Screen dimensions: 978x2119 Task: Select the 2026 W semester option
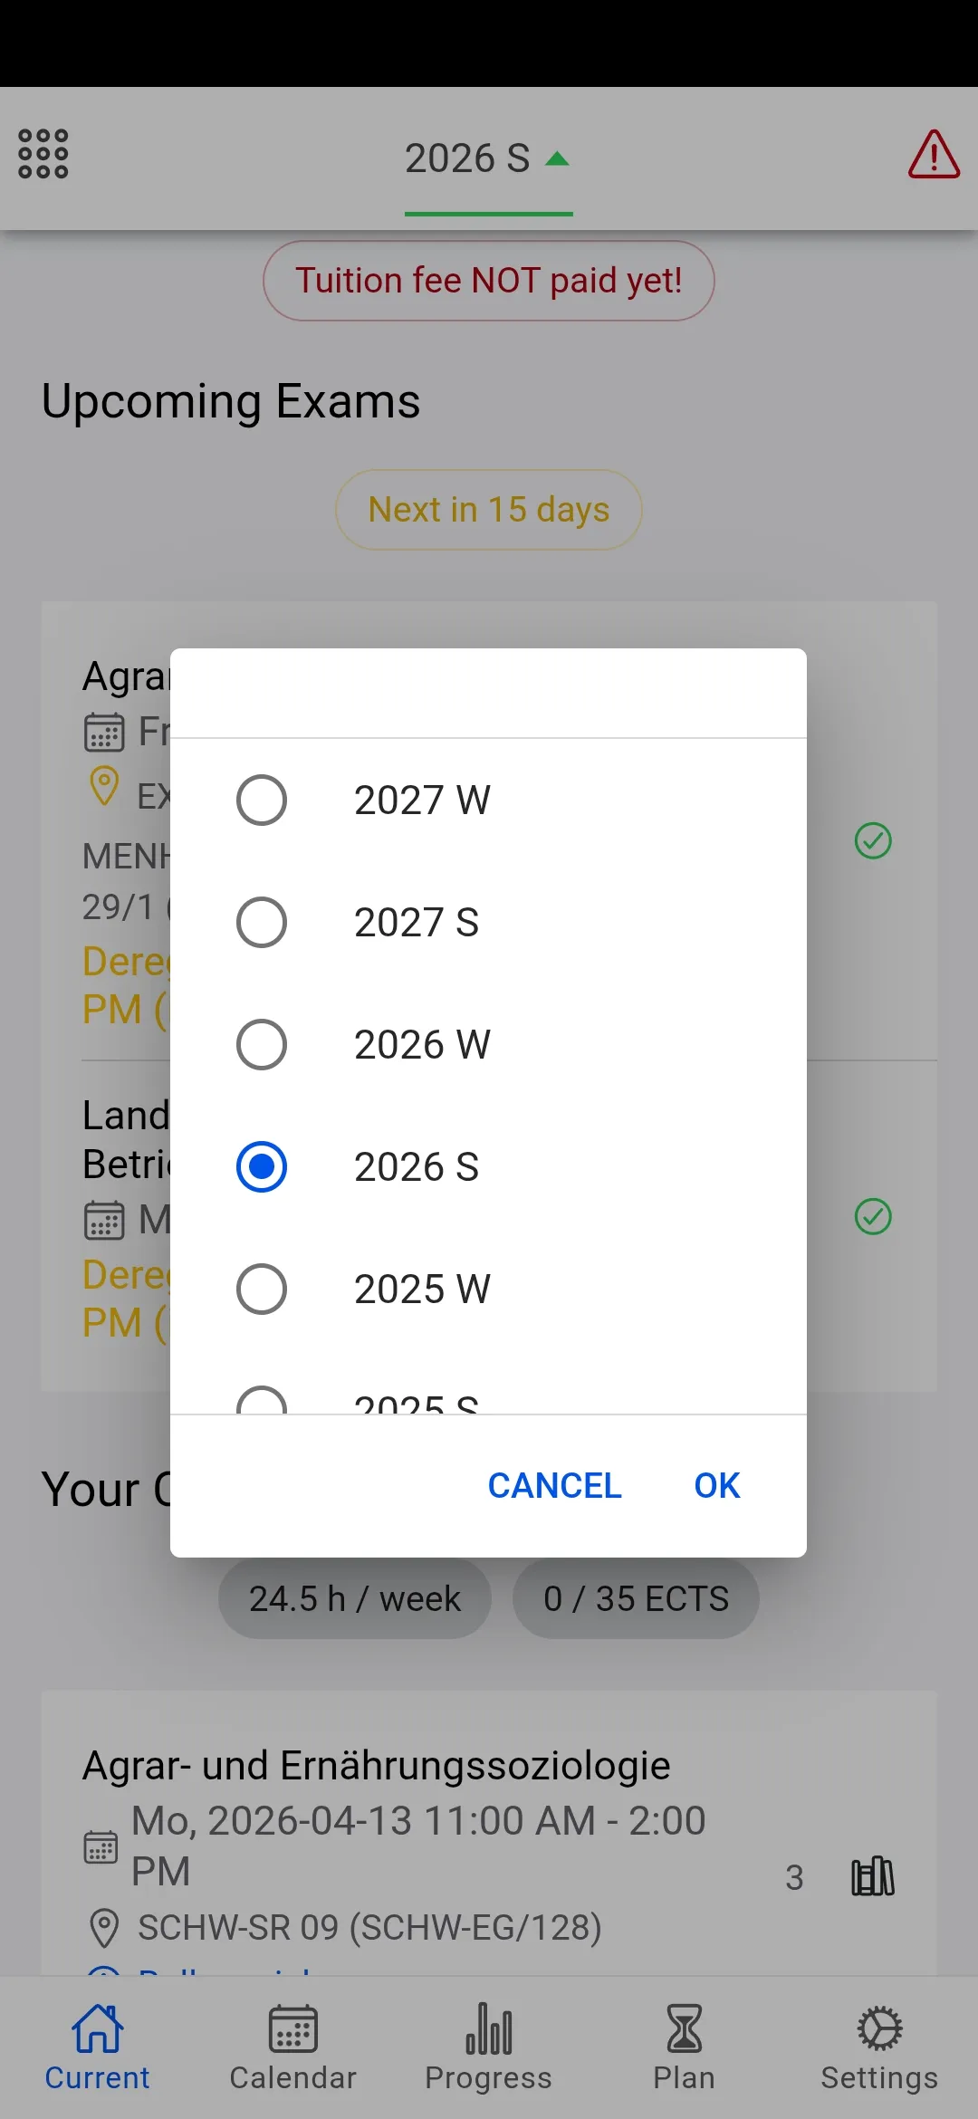click(262, 1044)
